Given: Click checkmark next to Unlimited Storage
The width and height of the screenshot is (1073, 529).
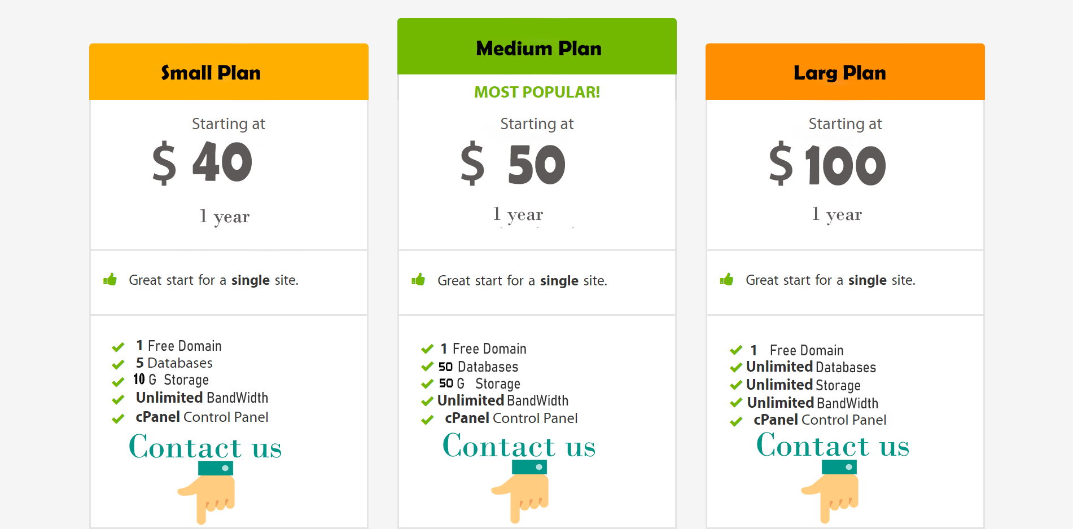Looking at the screenshot, I should pyautogui.click(x=736, y=385).
